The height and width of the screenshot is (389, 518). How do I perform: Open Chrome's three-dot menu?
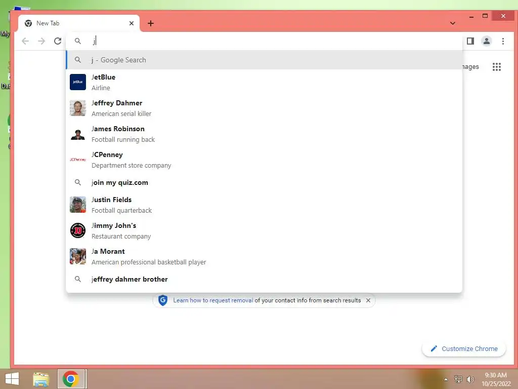coord(503,41)
